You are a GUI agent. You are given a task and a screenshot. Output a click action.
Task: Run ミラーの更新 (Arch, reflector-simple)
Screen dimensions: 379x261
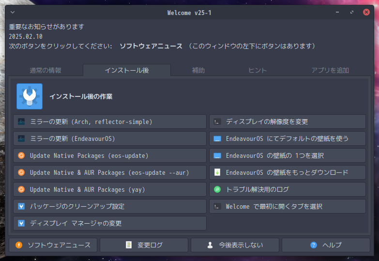(x=110, y=122)
